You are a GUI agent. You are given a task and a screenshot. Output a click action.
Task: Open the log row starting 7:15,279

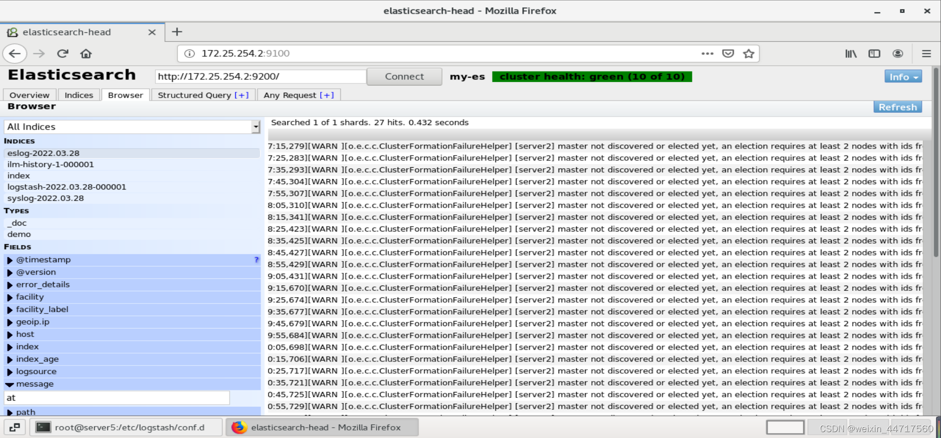594,146
